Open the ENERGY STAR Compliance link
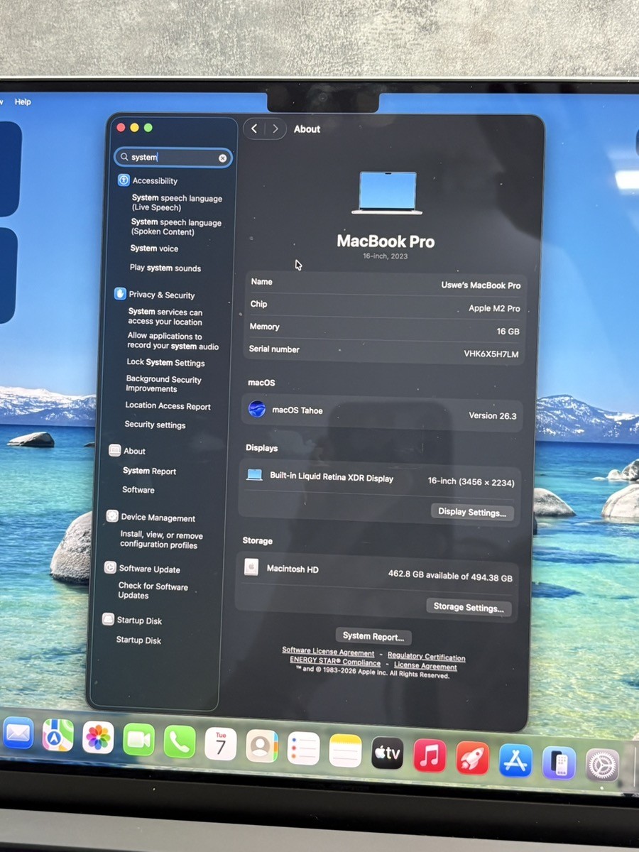This screenshot has height=852, width=639. tap(335, 661)
